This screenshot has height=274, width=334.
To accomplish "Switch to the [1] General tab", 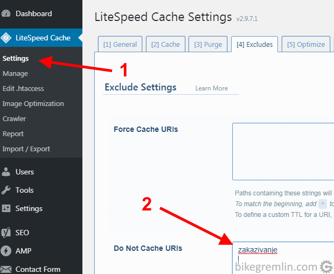I will [x=120, y=44].
